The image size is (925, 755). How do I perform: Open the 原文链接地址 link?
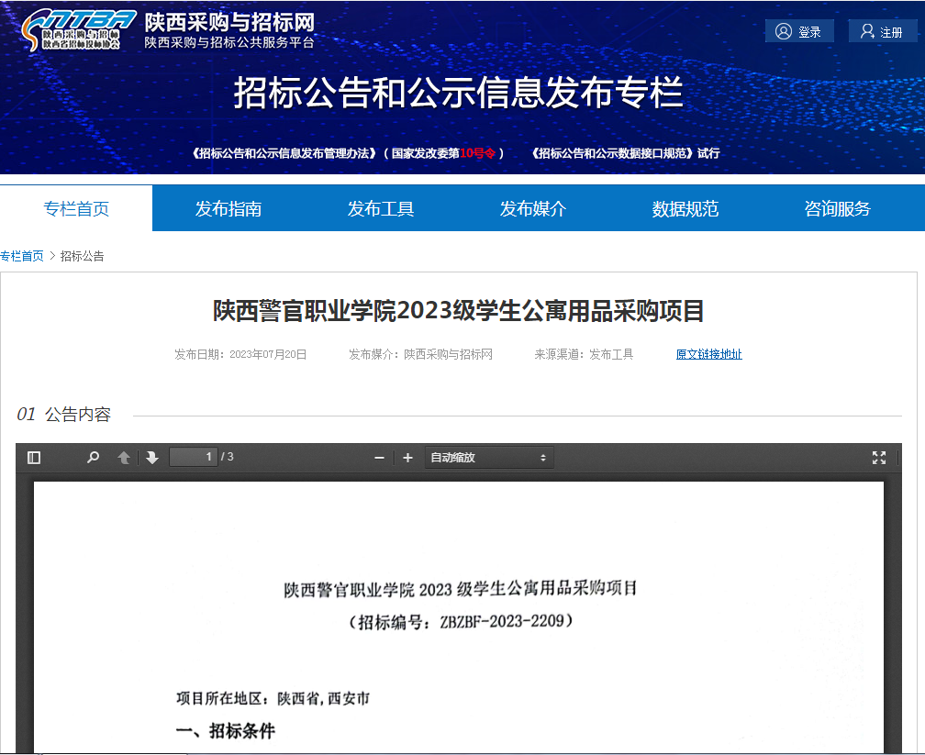(708, 354)
